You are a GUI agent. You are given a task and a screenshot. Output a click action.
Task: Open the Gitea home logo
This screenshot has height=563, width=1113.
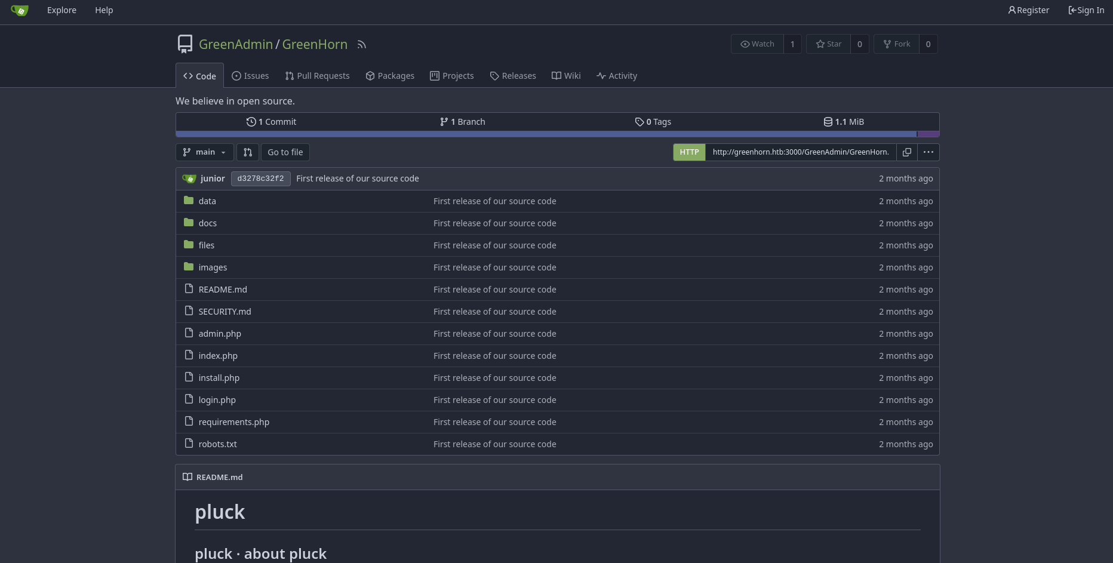(x=20, y=10)
